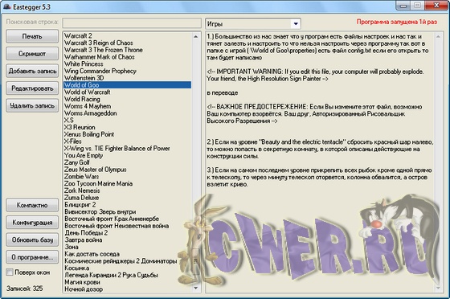
Task: Click the Печать button
Action: 32,36
